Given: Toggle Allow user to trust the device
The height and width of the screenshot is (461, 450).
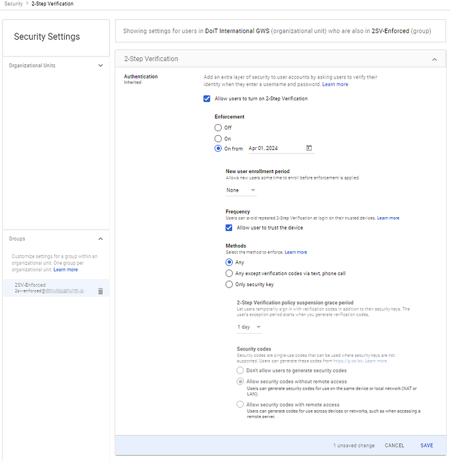Looking at the screenshot, I should tap(229, 228).
